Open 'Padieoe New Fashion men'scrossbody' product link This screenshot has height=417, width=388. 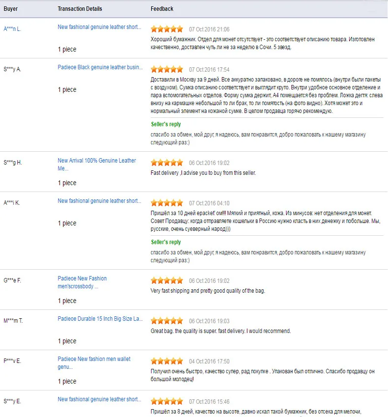click(82, 282)
